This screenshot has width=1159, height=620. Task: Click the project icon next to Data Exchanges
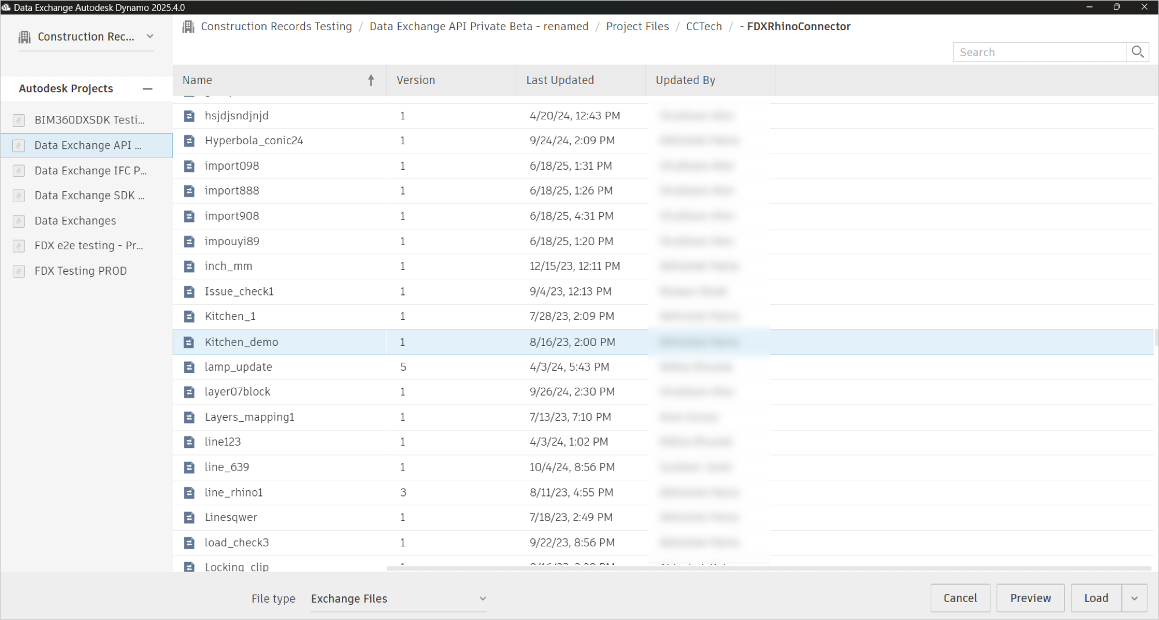(x=19, y=221)
